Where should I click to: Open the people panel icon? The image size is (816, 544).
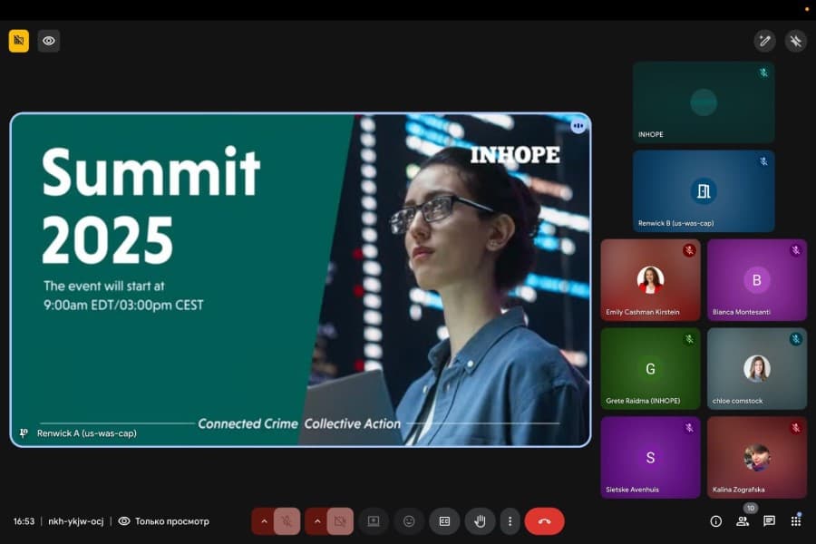pos(743,521)
